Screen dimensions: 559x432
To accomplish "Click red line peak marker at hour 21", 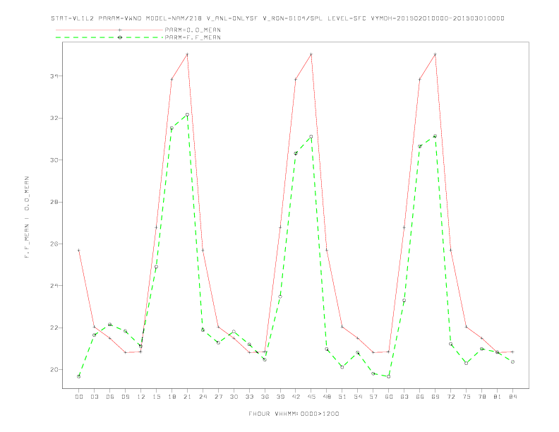I will tap(187, 54).
